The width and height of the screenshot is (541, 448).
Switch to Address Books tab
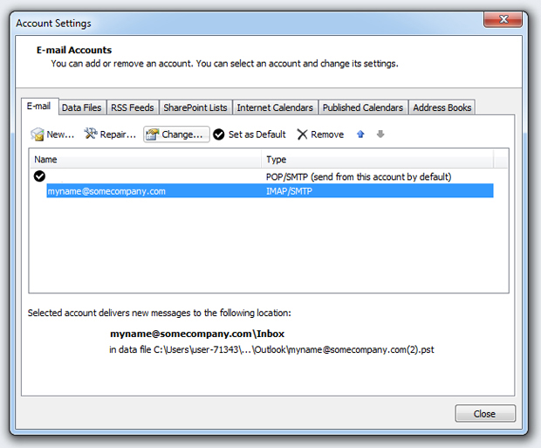click(442, 107)
